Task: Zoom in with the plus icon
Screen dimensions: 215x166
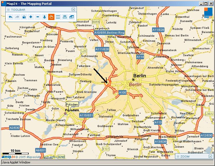Action: [31, 17]
